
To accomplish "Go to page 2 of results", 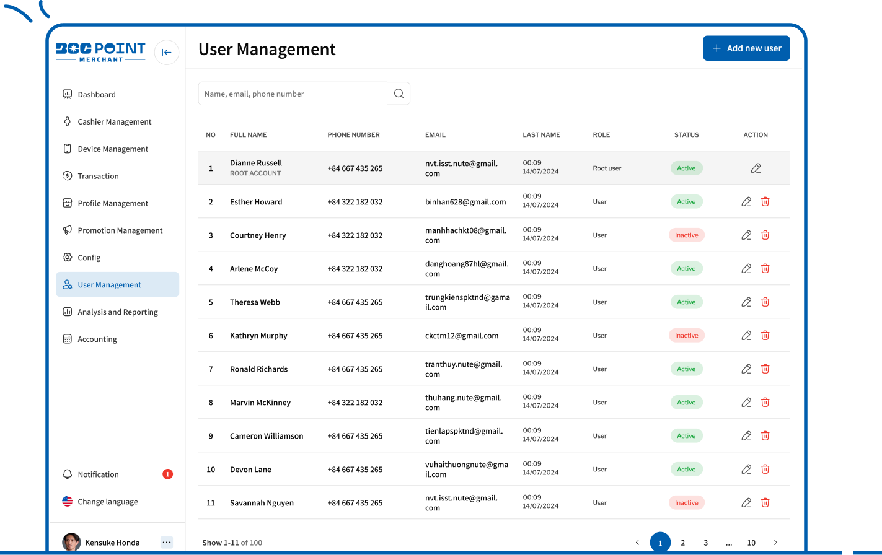I will point(682,543).
